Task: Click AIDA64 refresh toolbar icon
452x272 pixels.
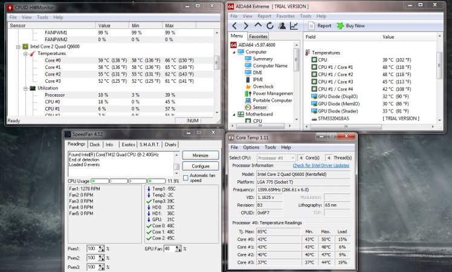Action: [x=270, y=25]
